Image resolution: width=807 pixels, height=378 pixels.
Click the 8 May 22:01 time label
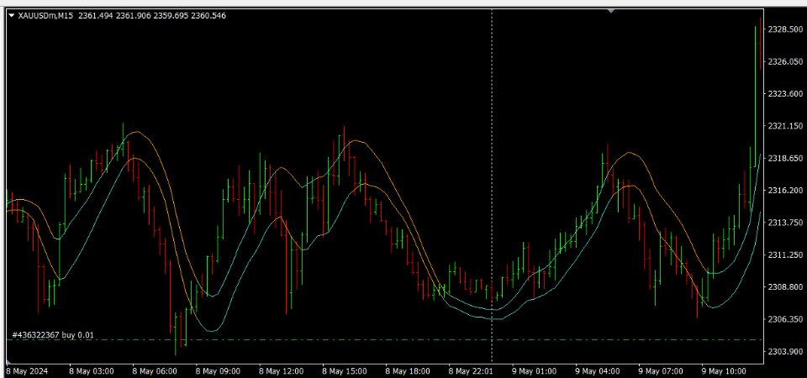tap(472, 370)
